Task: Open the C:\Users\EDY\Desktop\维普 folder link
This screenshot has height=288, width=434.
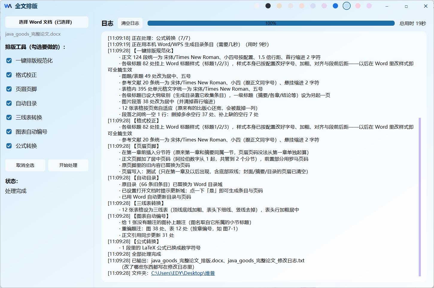Action: (x=183, y=273)
